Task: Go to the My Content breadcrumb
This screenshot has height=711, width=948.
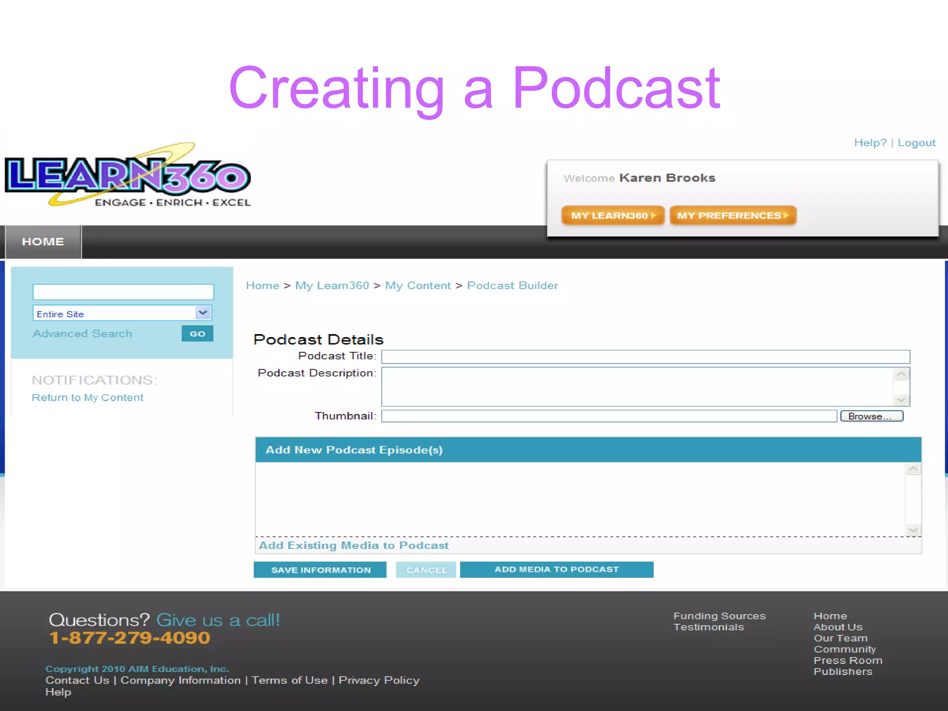Action: click(418, 285)
